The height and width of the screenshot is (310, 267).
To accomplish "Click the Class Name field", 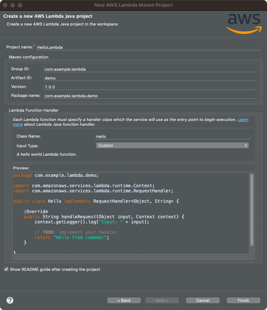I will (173, 137).
